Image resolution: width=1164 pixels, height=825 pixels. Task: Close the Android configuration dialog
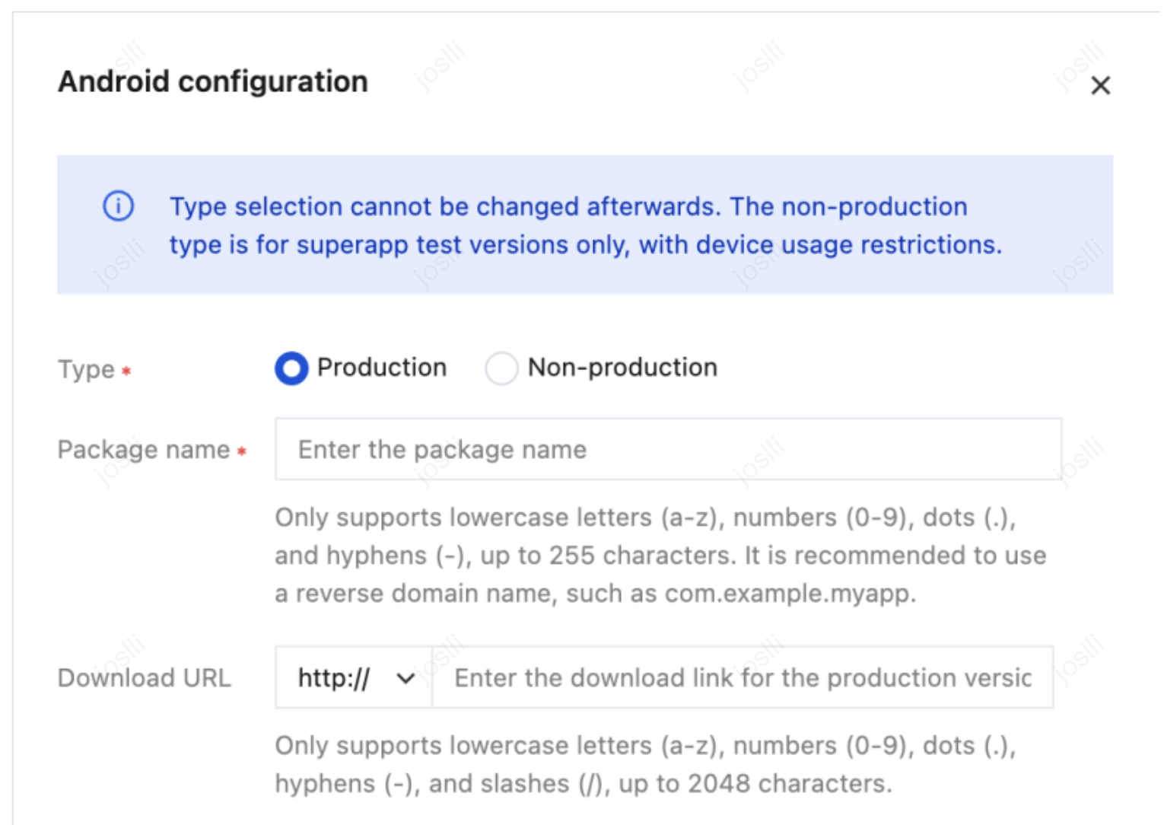point(1100,85)
